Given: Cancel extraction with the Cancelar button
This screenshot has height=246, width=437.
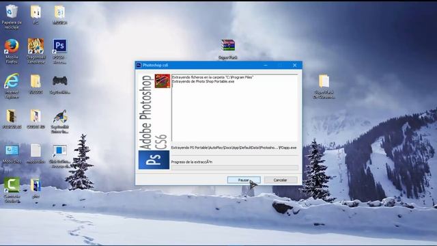Looking at the screenshot, I should (x=281, y=180).
